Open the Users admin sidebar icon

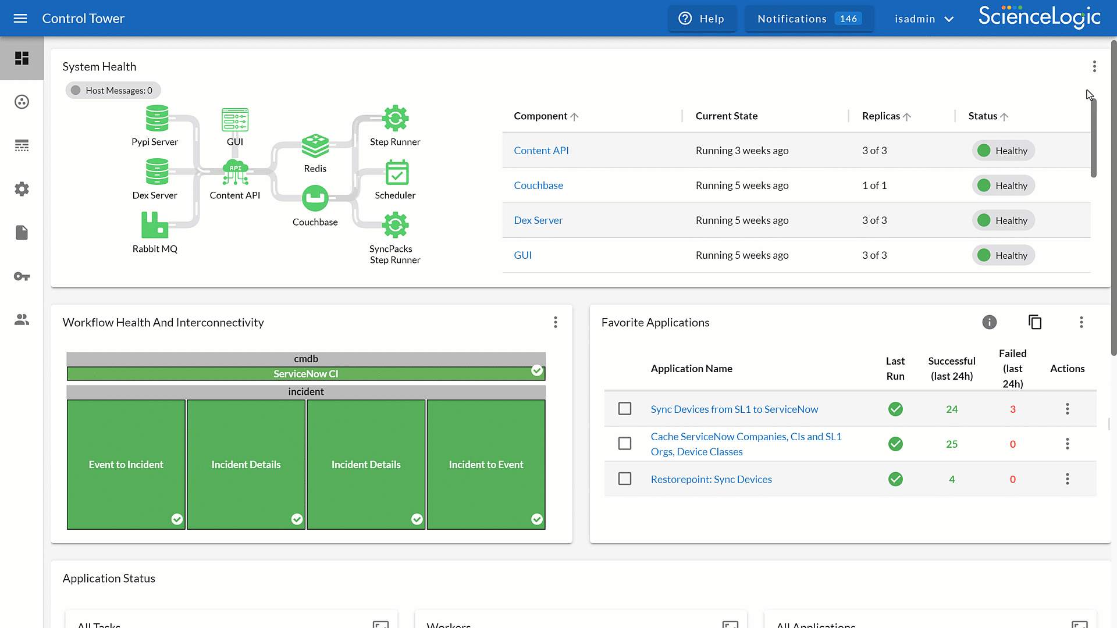[x=22, y=320]
